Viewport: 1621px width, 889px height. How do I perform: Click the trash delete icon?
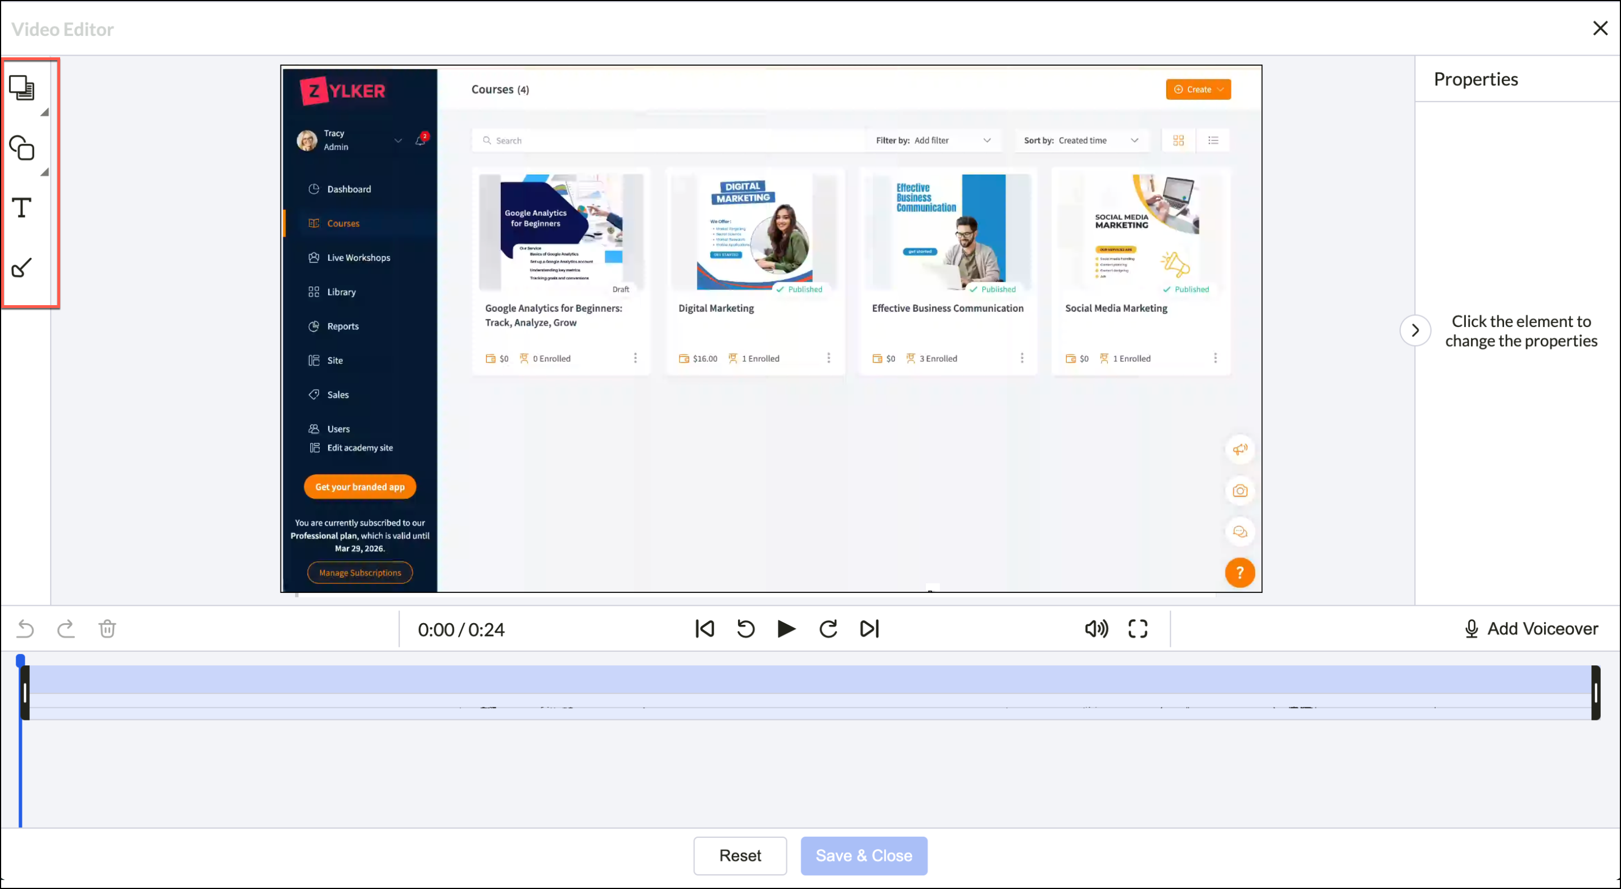point(107,628)
